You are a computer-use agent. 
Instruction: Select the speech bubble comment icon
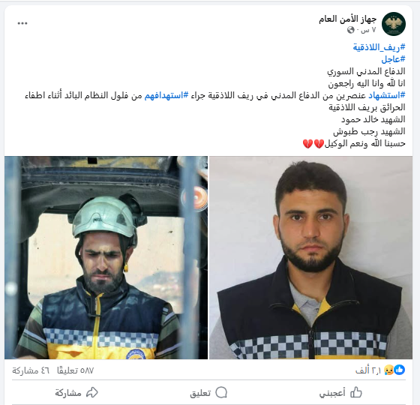[221, 393]
